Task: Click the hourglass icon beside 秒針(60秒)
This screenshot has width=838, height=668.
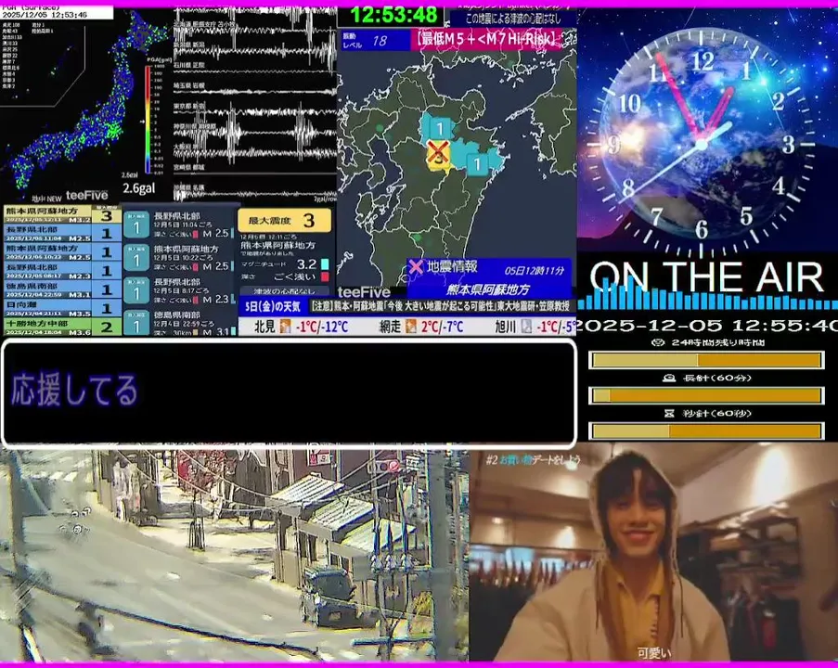Action: point(669,413)
